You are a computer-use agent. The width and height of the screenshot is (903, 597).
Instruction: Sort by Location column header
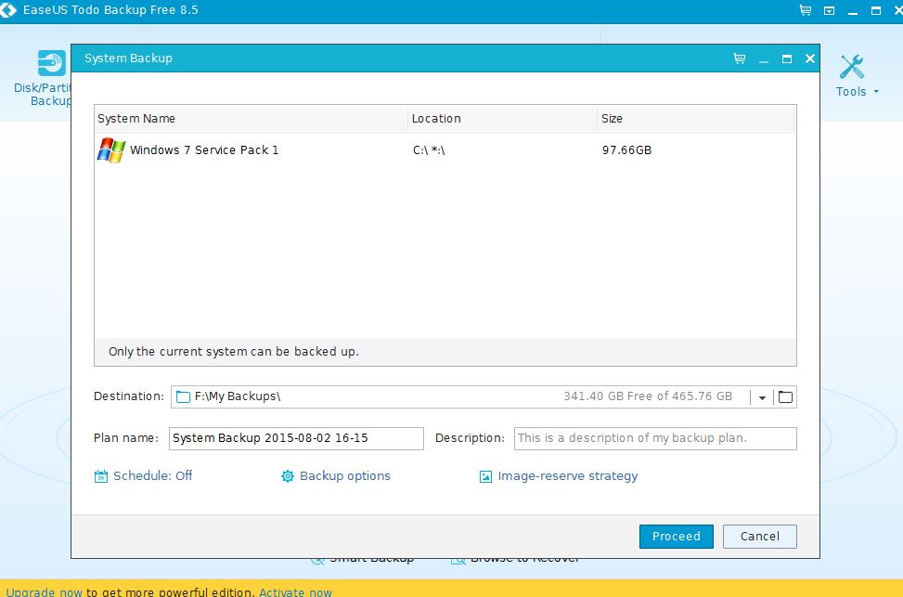502,119
